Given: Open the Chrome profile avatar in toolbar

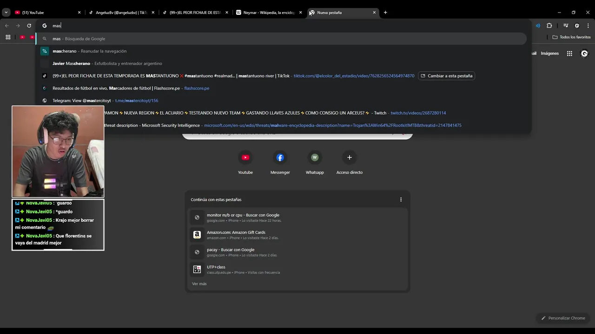Looking at the screenshot, I should [577, 26].
